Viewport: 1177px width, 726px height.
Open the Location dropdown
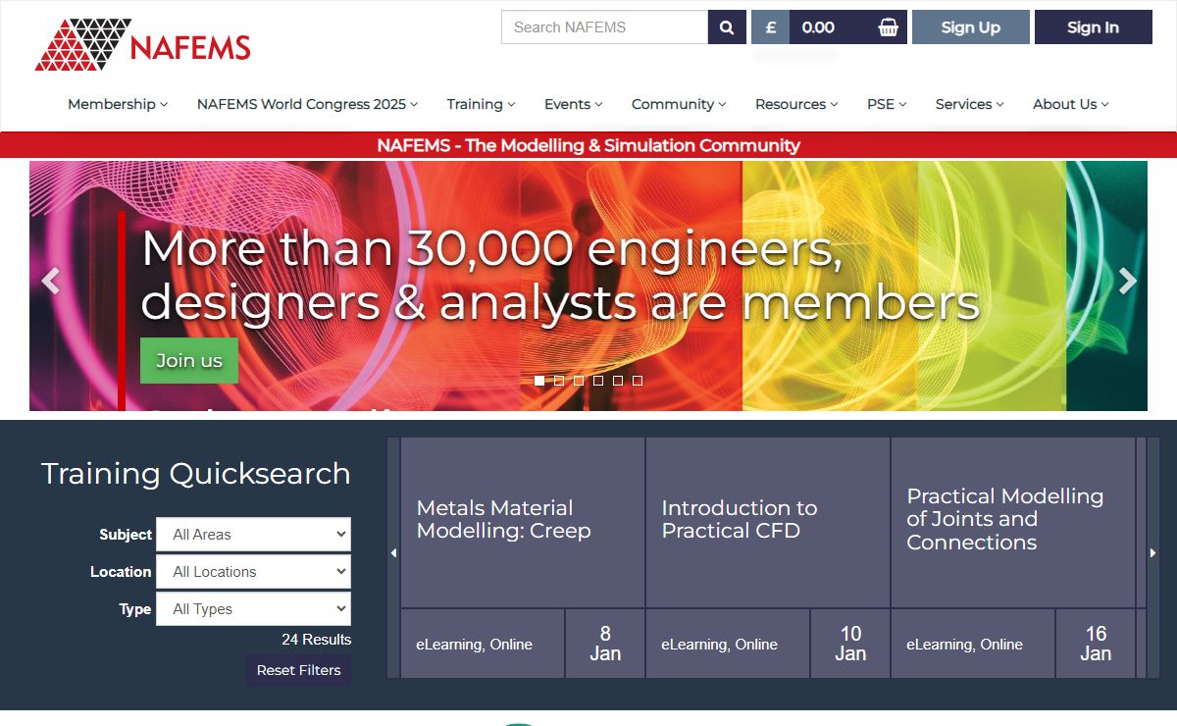point(254,572)
